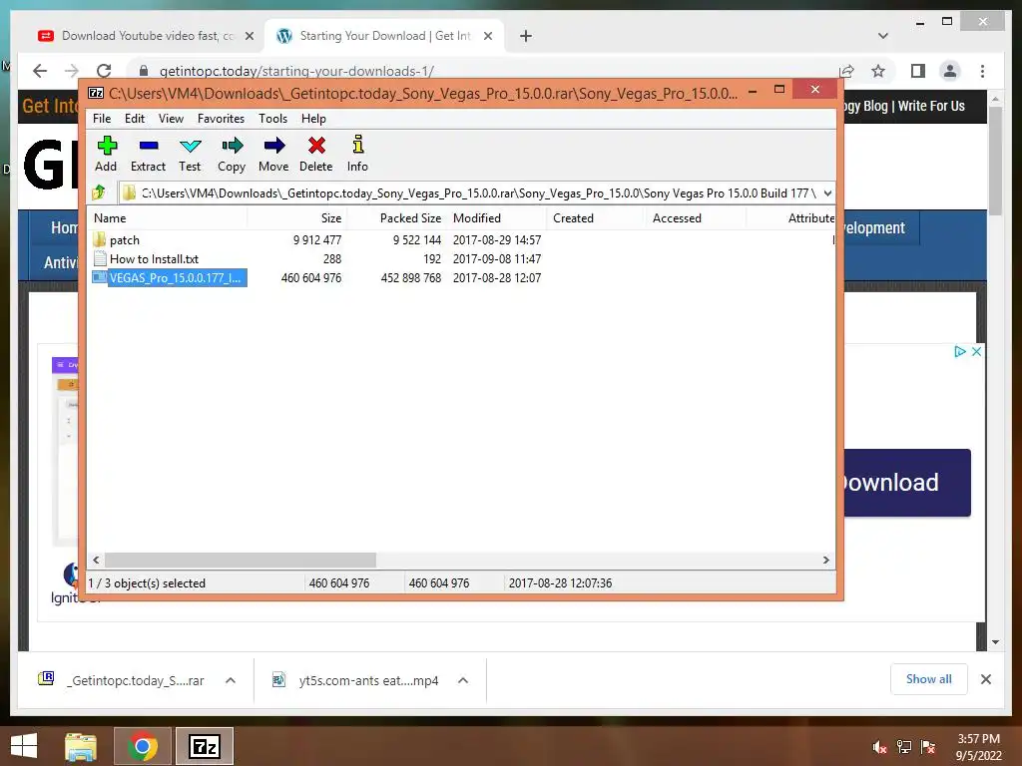The height and width of the screenshot is (766, 1022).
Task: Open the Help menu
Action: pyautogui.click(x=313, y=119)
